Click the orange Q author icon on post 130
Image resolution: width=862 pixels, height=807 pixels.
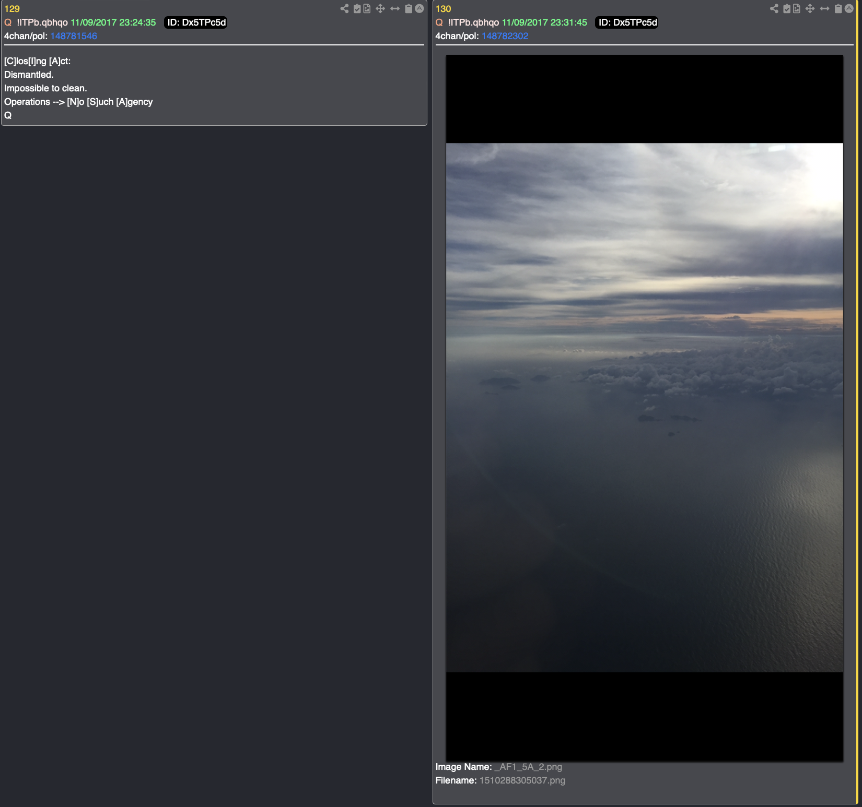[439, 22]
